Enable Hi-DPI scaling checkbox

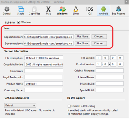coord(69,106)
